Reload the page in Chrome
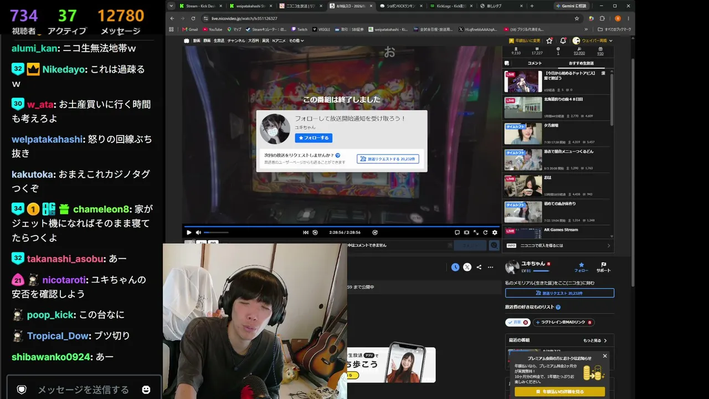The height and width of the screenshot is (399, 709). pyautogui.click(x=193, y=18)
